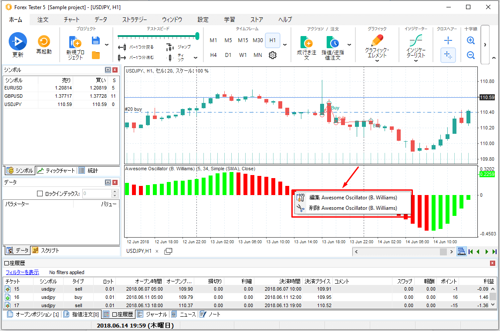
Task: Open the Indicator List icon
Action: point(416,41)
